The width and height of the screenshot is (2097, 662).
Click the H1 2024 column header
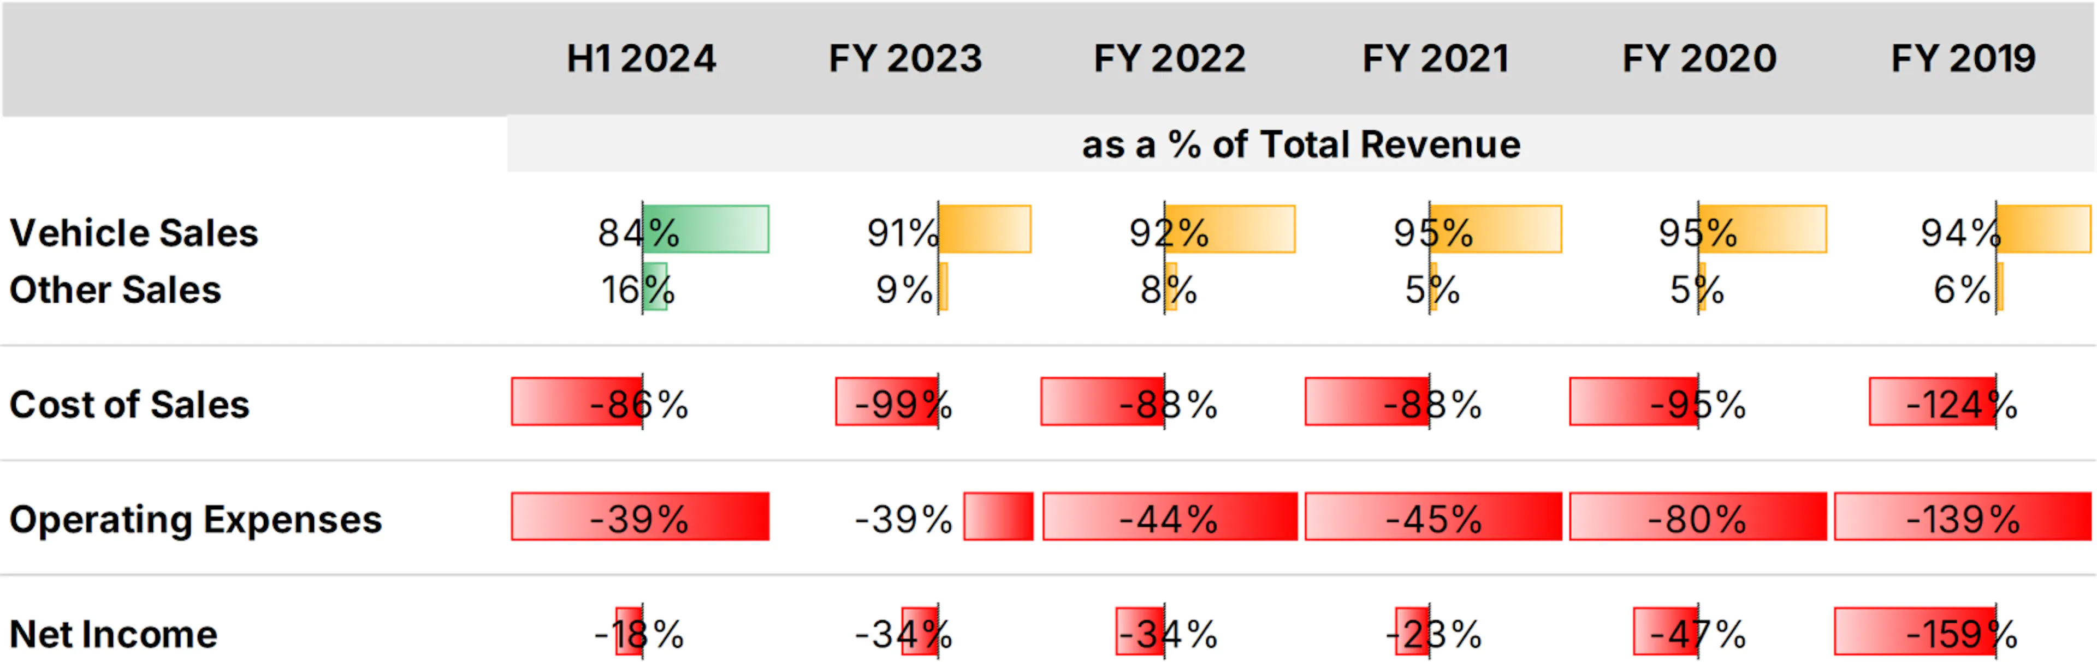(641, 58)
